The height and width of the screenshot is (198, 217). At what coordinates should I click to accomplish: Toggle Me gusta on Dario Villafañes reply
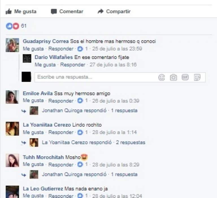[45, 65]
